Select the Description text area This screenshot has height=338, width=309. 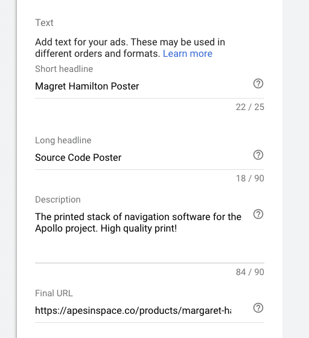143,236
